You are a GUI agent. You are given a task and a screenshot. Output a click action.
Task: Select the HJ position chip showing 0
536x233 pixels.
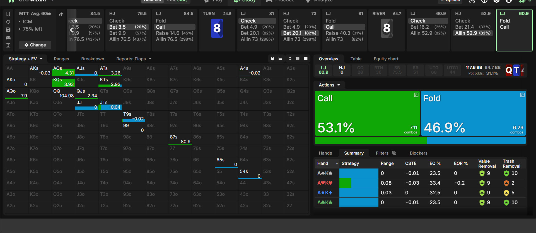point(342,70)
